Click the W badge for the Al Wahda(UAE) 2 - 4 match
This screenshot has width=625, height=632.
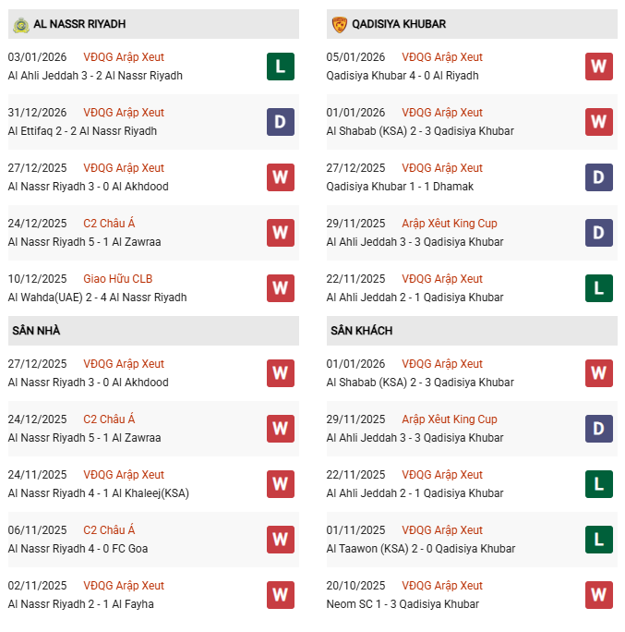[281, 288]
